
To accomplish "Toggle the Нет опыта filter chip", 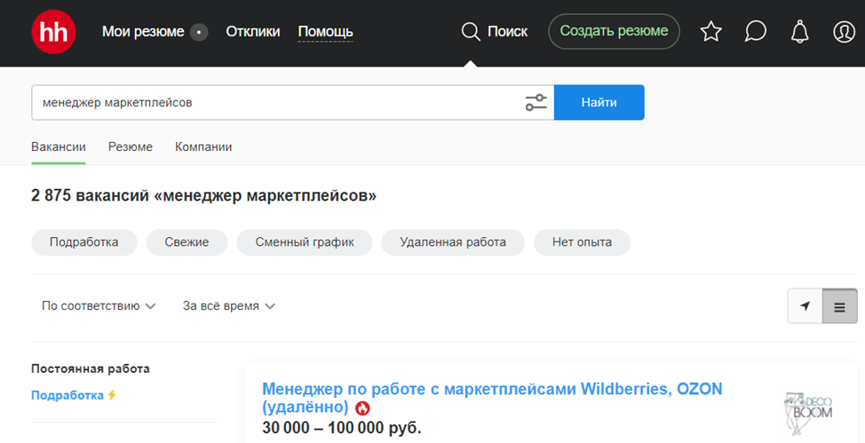I will point(582,242).
